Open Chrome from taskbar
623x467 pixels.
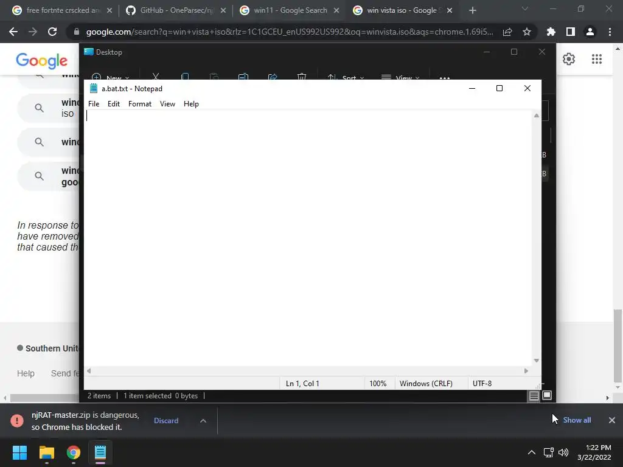[x=74, y=452]
